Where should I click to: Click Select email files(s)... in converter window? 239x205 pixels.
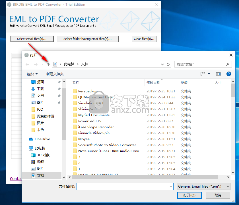pyautogui.click(x=32, y=39)
